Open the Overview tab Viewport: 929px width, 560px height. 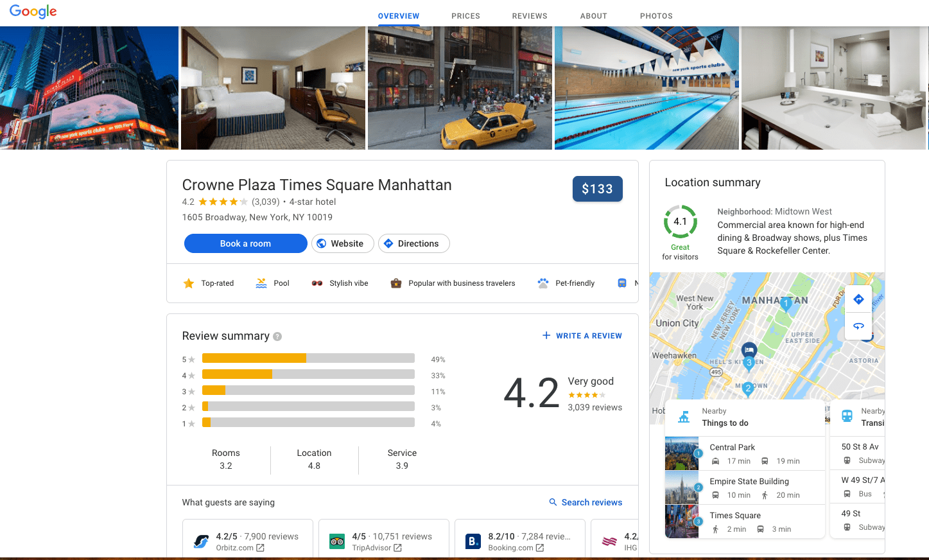click(x=399, y=16)
